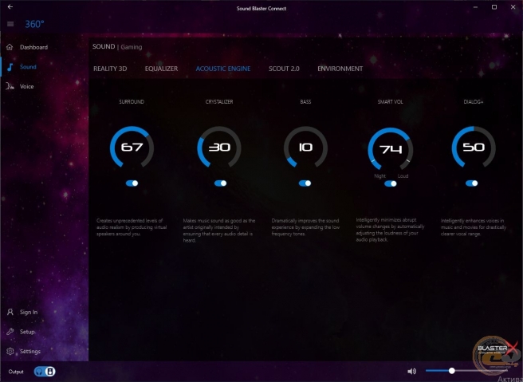Open the Settings page
The image size is (523, 382).
coord(30,352)
